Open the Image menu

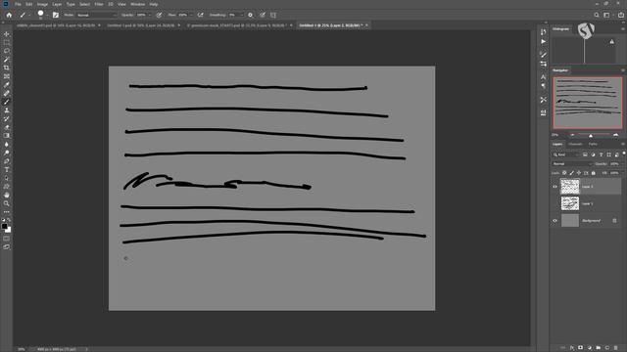[x=42, y=4]
